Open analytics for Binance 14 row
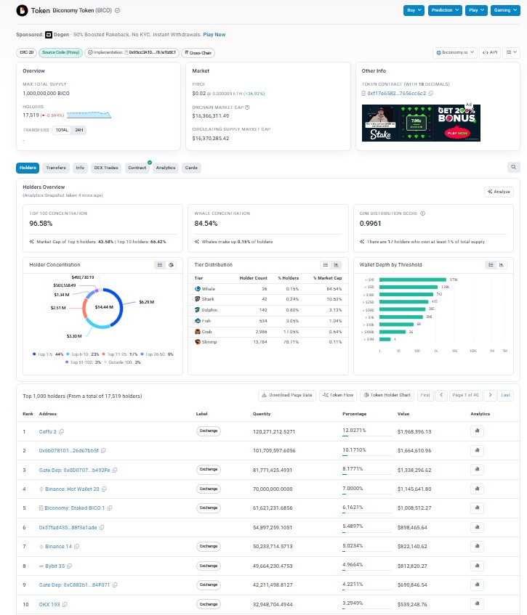Viewport: 527px width, 615px height. click(x=477, y=546)
